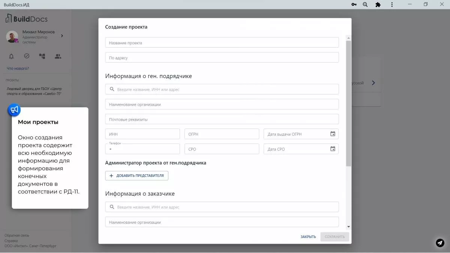Click the megaphone announcement icon
The width and height of the screenshot is (450, 253).
pyautogui.click(x=13, y=109)
